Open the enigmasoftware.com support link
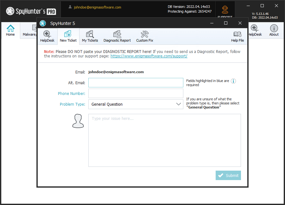This screenshot has height=205, width=285. [x=149, y=56]
